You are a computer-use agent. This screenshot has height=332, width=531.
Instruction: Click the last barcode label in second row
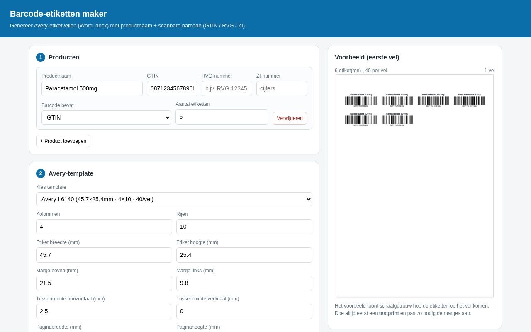click(x=397, y=120)
